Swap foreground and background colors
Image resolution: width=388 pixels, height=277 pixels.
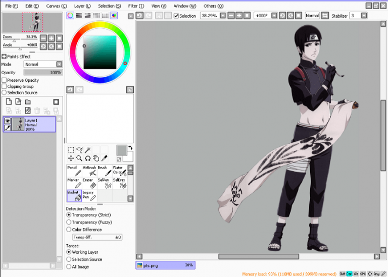130,148
